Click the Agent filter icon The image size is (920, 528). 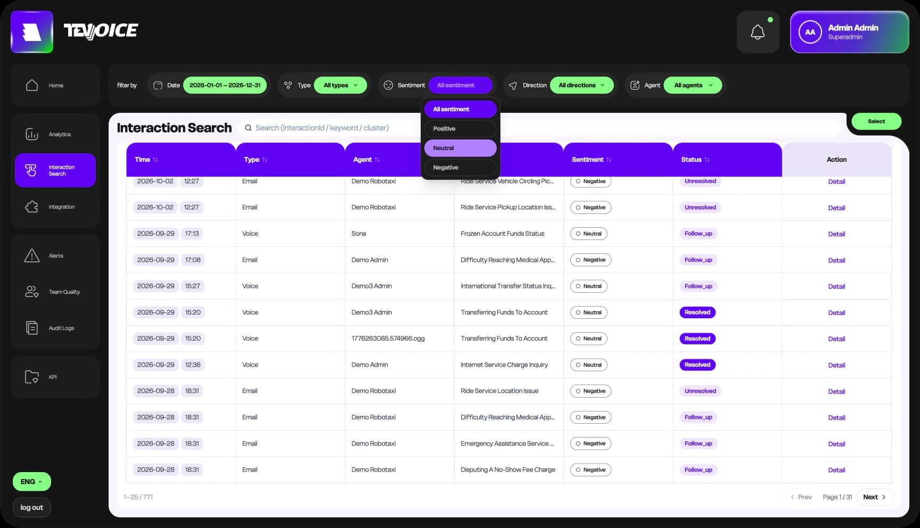tap(635, 85)
